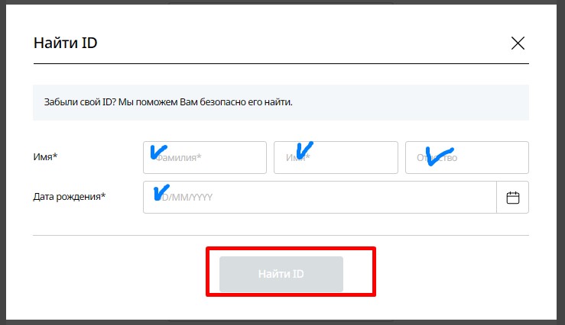
Task: Click the divider line above the button
Action: click(281, 235)
